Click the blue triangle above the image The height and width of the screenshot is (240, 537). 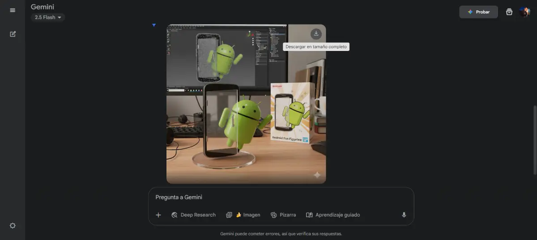[154, 25]
